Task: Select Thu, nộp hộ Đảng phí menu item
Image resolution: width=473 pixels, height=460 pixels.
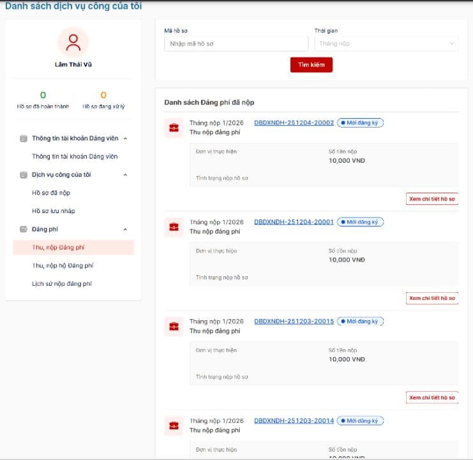Action: tap(63, 265)
